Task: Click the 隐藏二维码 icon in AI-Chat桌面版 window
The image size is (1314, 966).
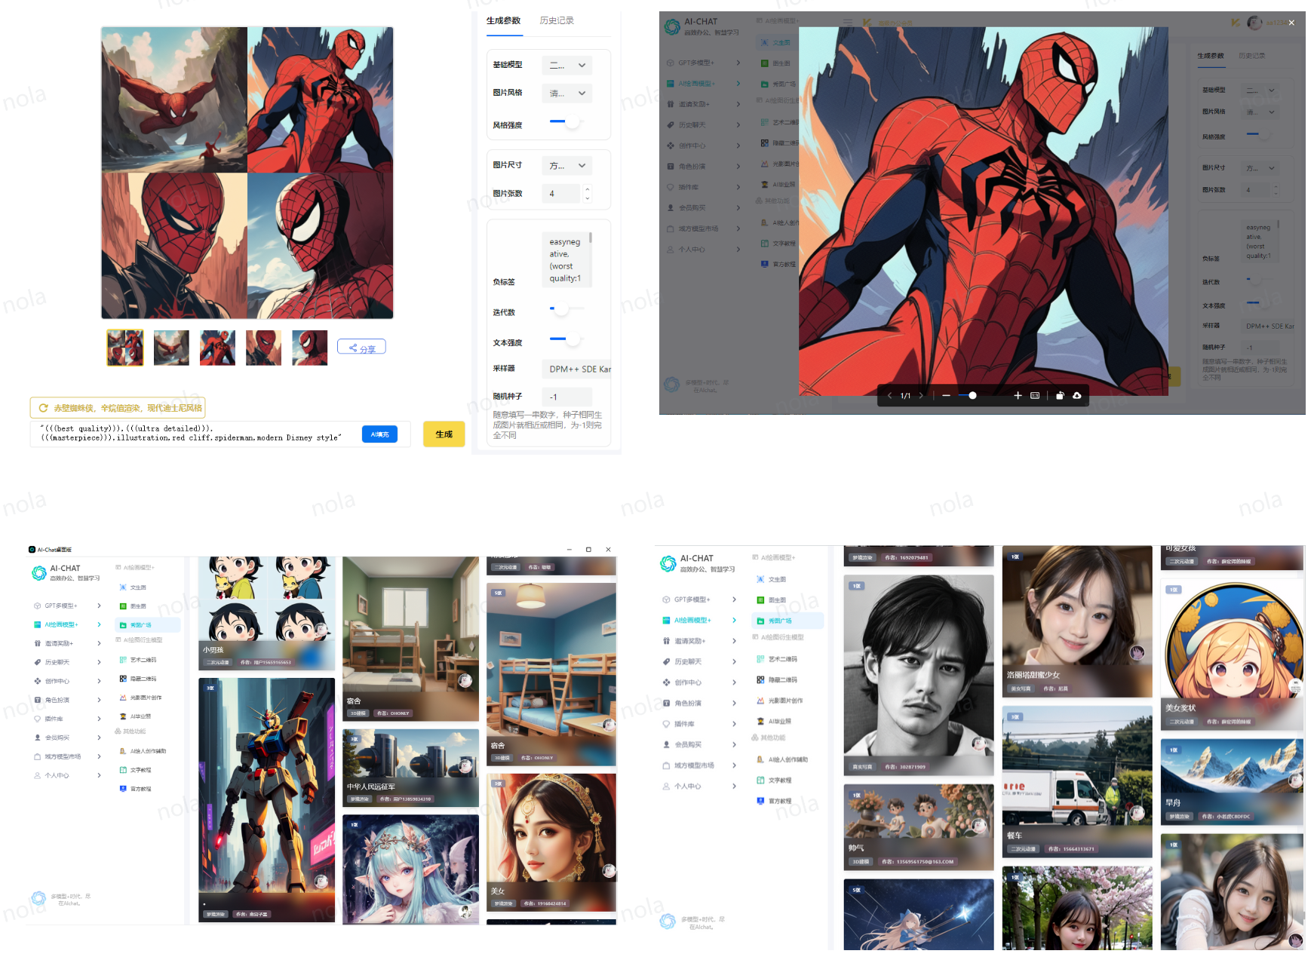Action: pyautogui.click(x=123, y=679)
